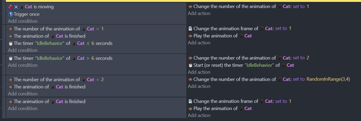Screen dimensions: 361x121
Task: Select the Trigger once condition text
Action: click(x=27, y=14)
